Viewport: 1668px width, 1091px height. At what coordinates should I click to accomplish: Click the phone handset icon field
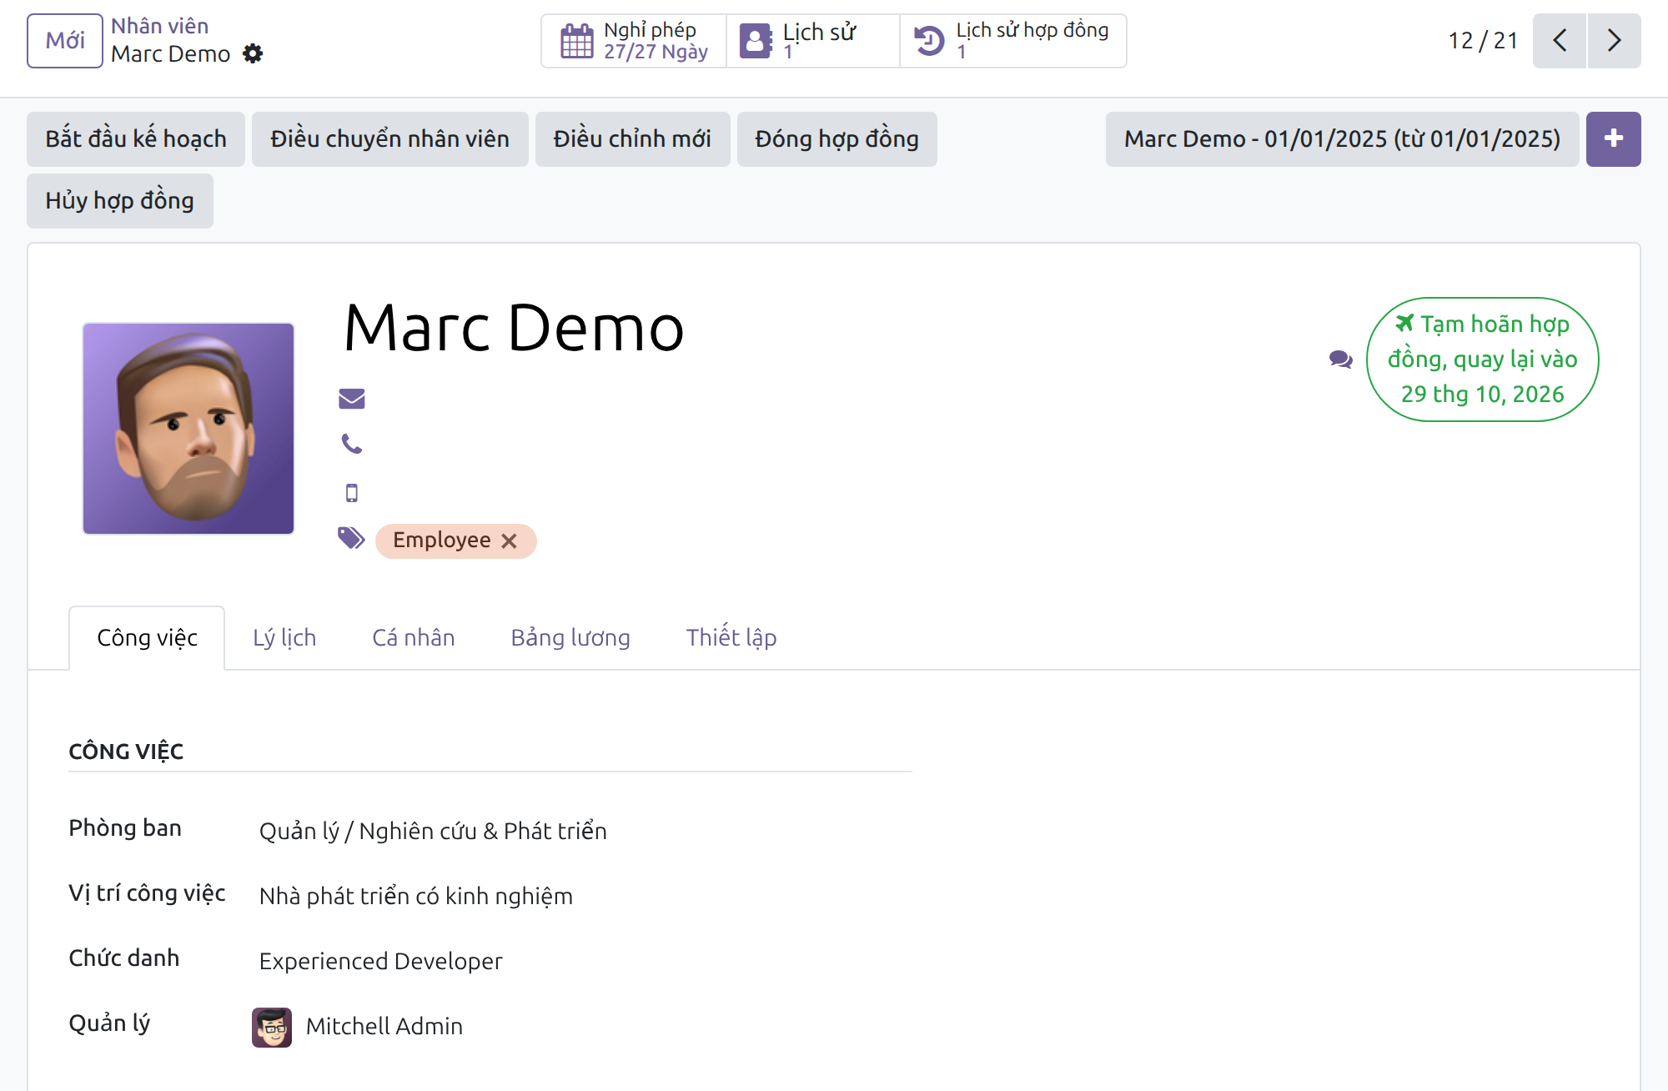coord(352,445)
